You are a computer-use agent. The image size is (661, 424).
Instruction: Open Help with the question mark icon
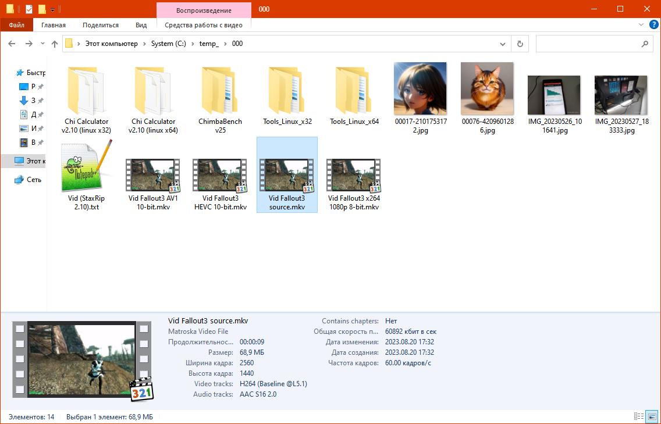pyautogui.click(x=653, y=25)
